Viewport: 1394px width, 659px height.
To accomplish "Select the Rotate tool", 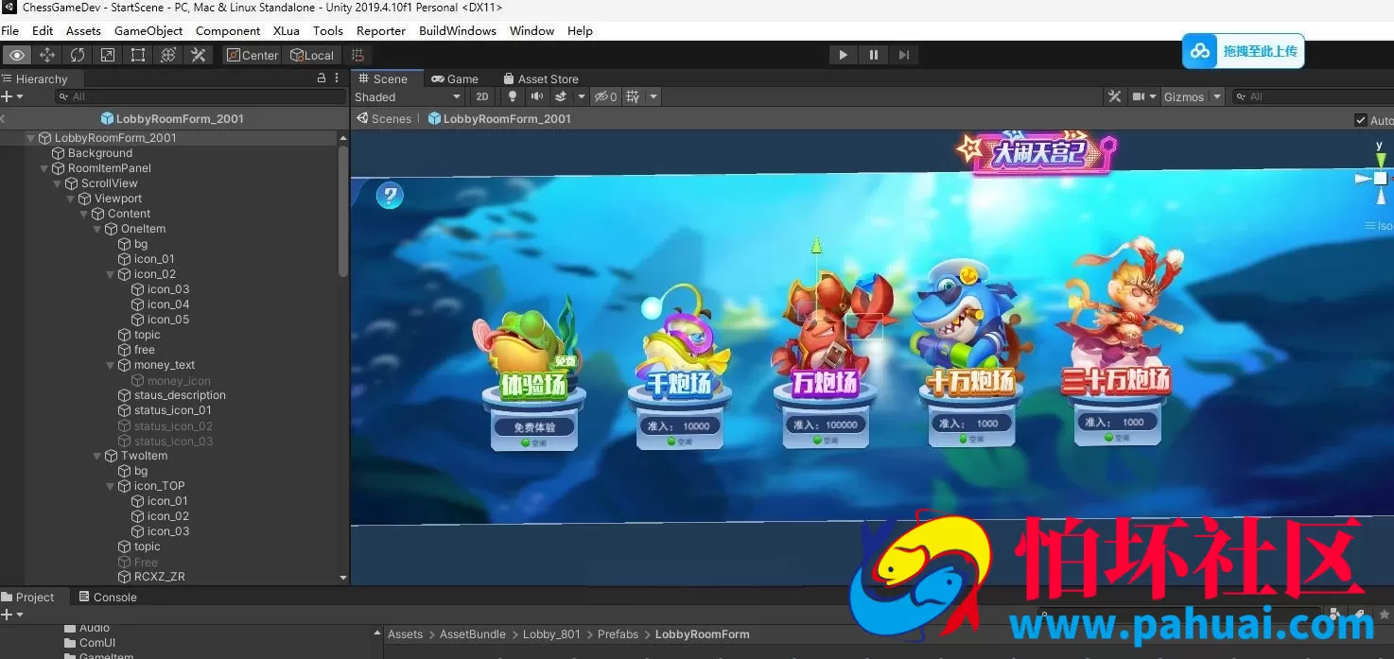I will 78,55.
